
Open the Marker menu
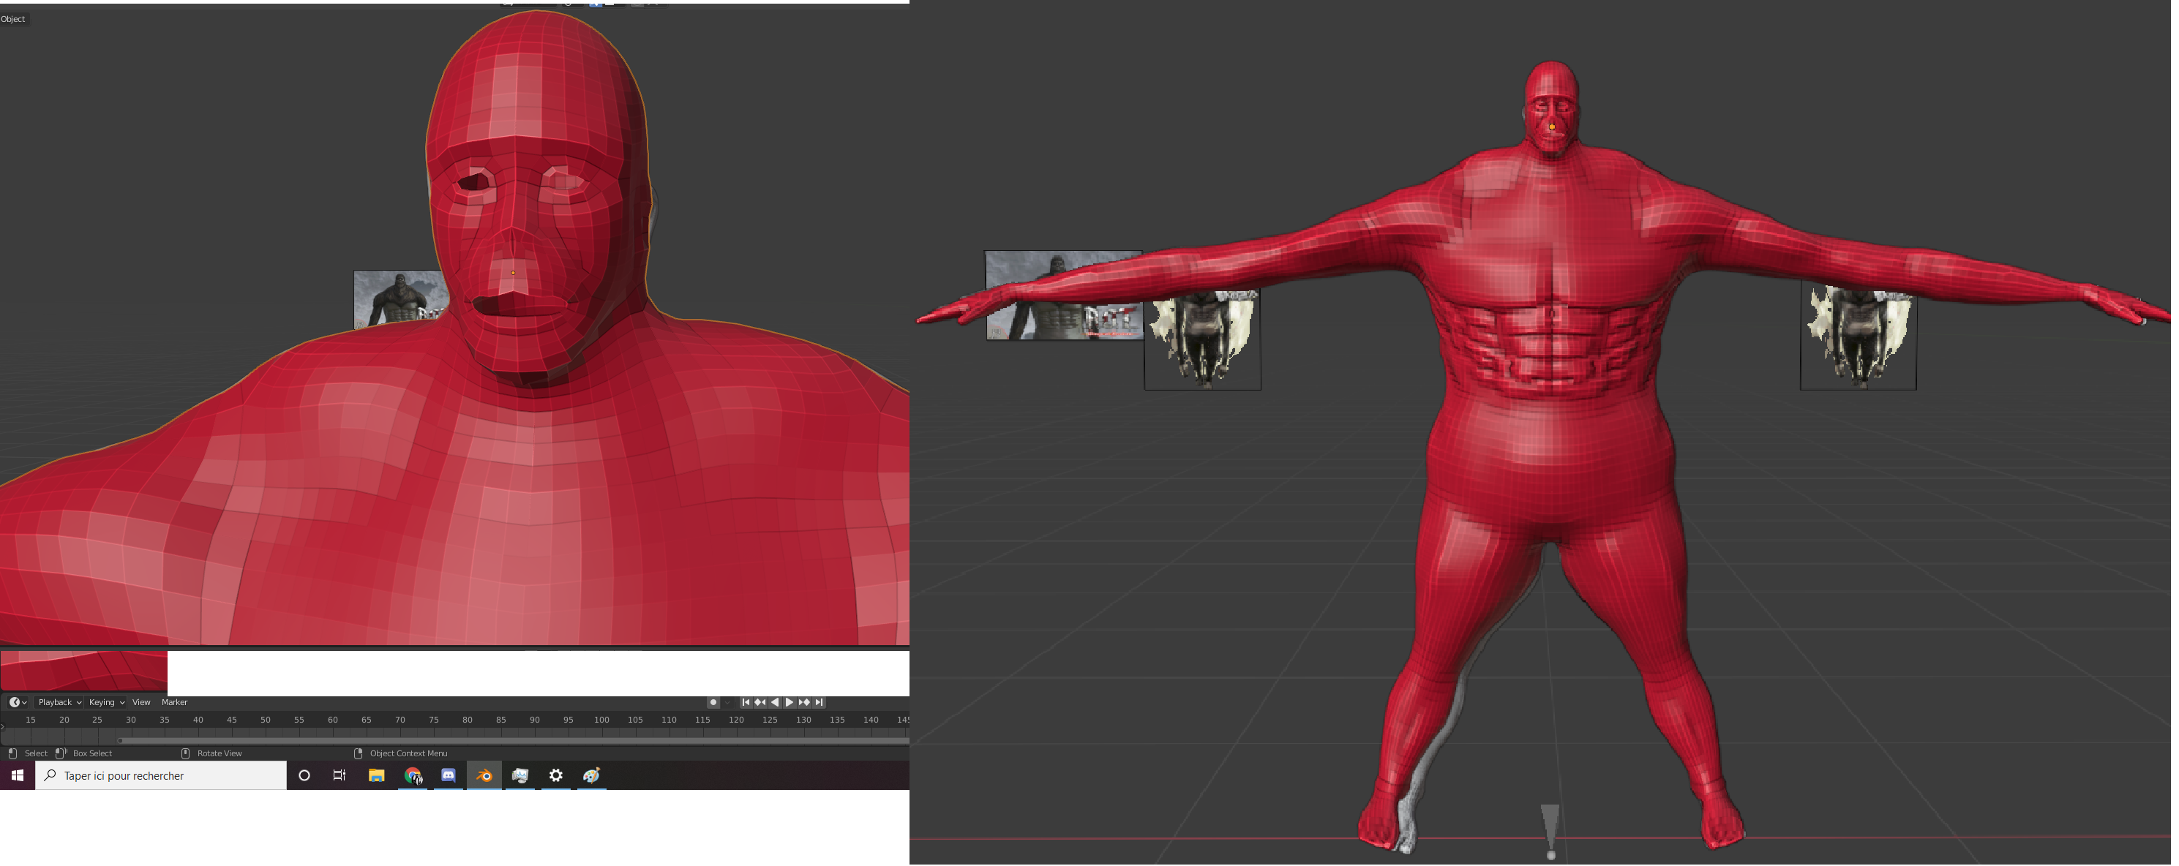tap(174, 702)
